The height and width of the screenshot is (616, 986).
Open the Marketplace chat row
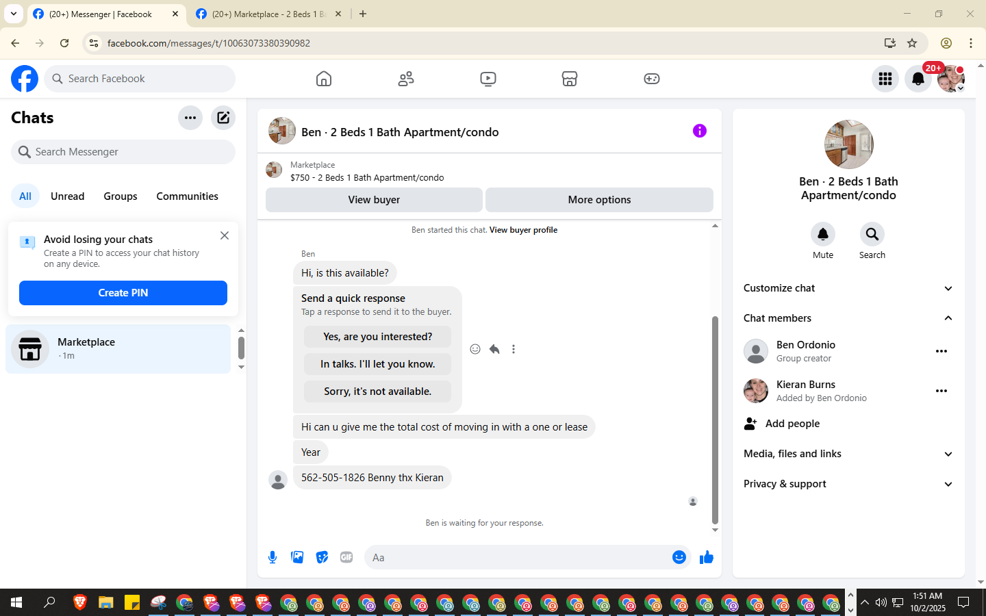pyautogui.click(x=118, y=349)
